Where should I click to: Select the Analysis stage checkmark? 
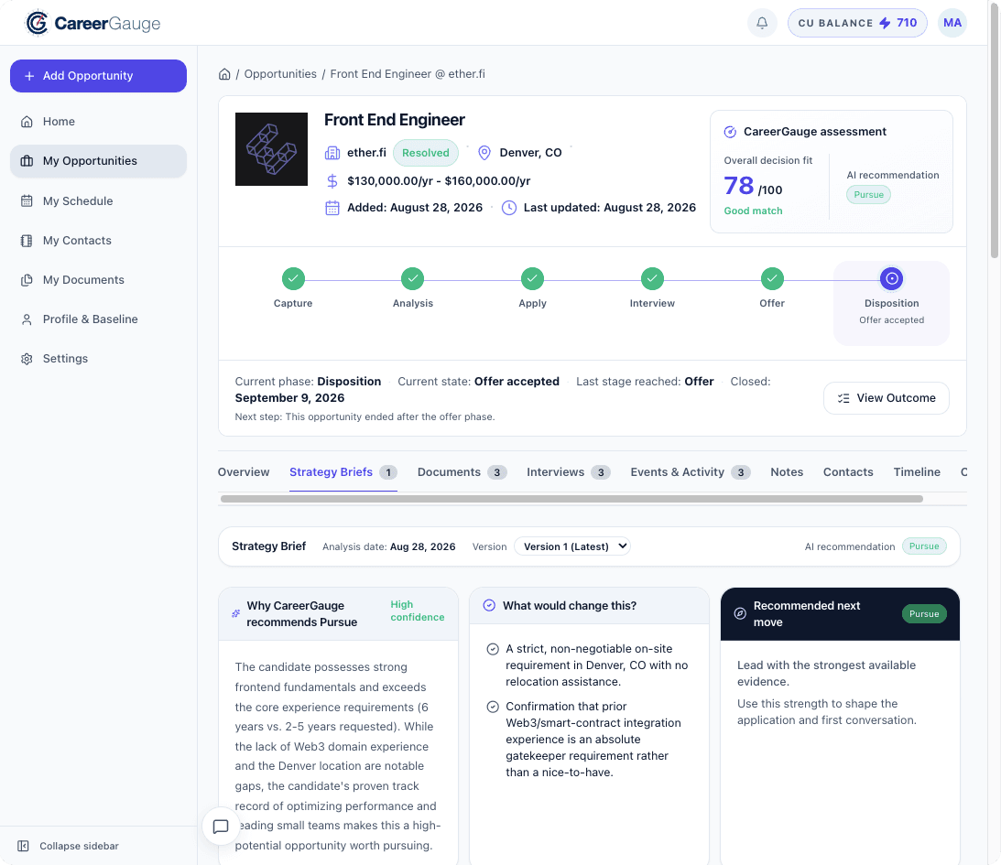click(413, 279)
